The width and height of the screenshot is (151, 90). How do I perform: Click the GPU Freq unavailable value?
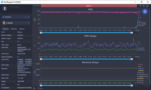22,75
